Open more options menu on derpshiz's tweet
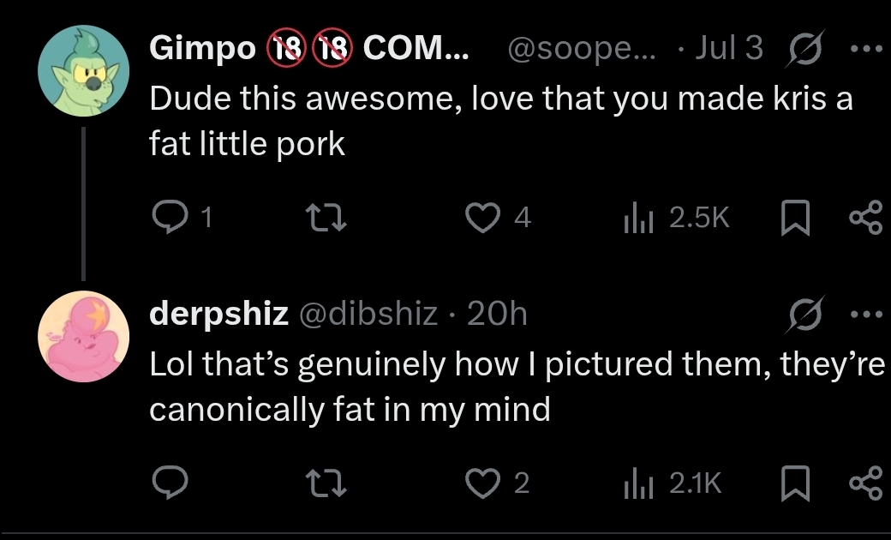The image size is (891, 540). click(x=866, y=314)
